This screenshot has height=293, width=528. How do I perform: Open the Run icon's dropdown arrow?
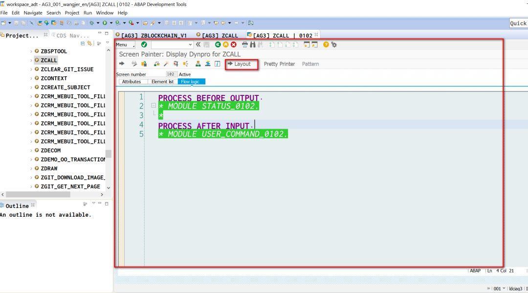point(111,23)
